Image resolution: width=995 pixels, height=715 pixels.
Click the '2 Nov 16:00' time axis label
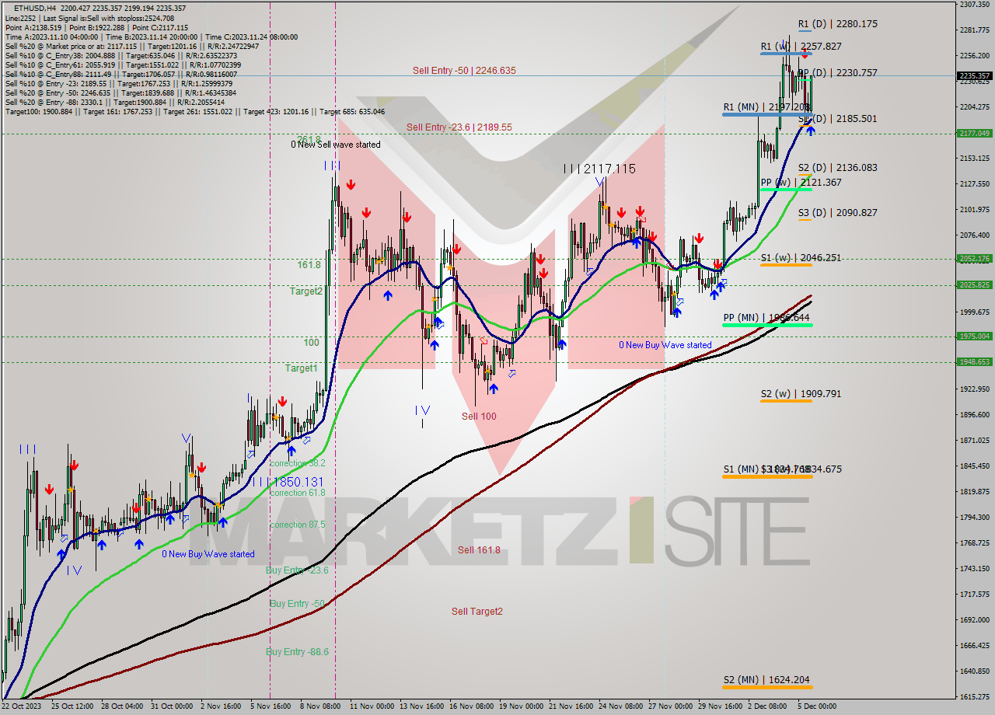pyautogui.click(x=221, y=706)
